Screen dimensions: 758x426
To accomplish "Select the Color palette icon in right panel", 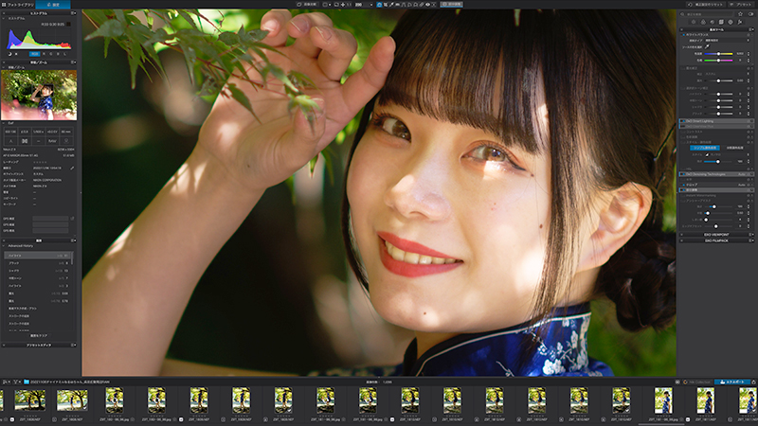I will click(703, 22).
